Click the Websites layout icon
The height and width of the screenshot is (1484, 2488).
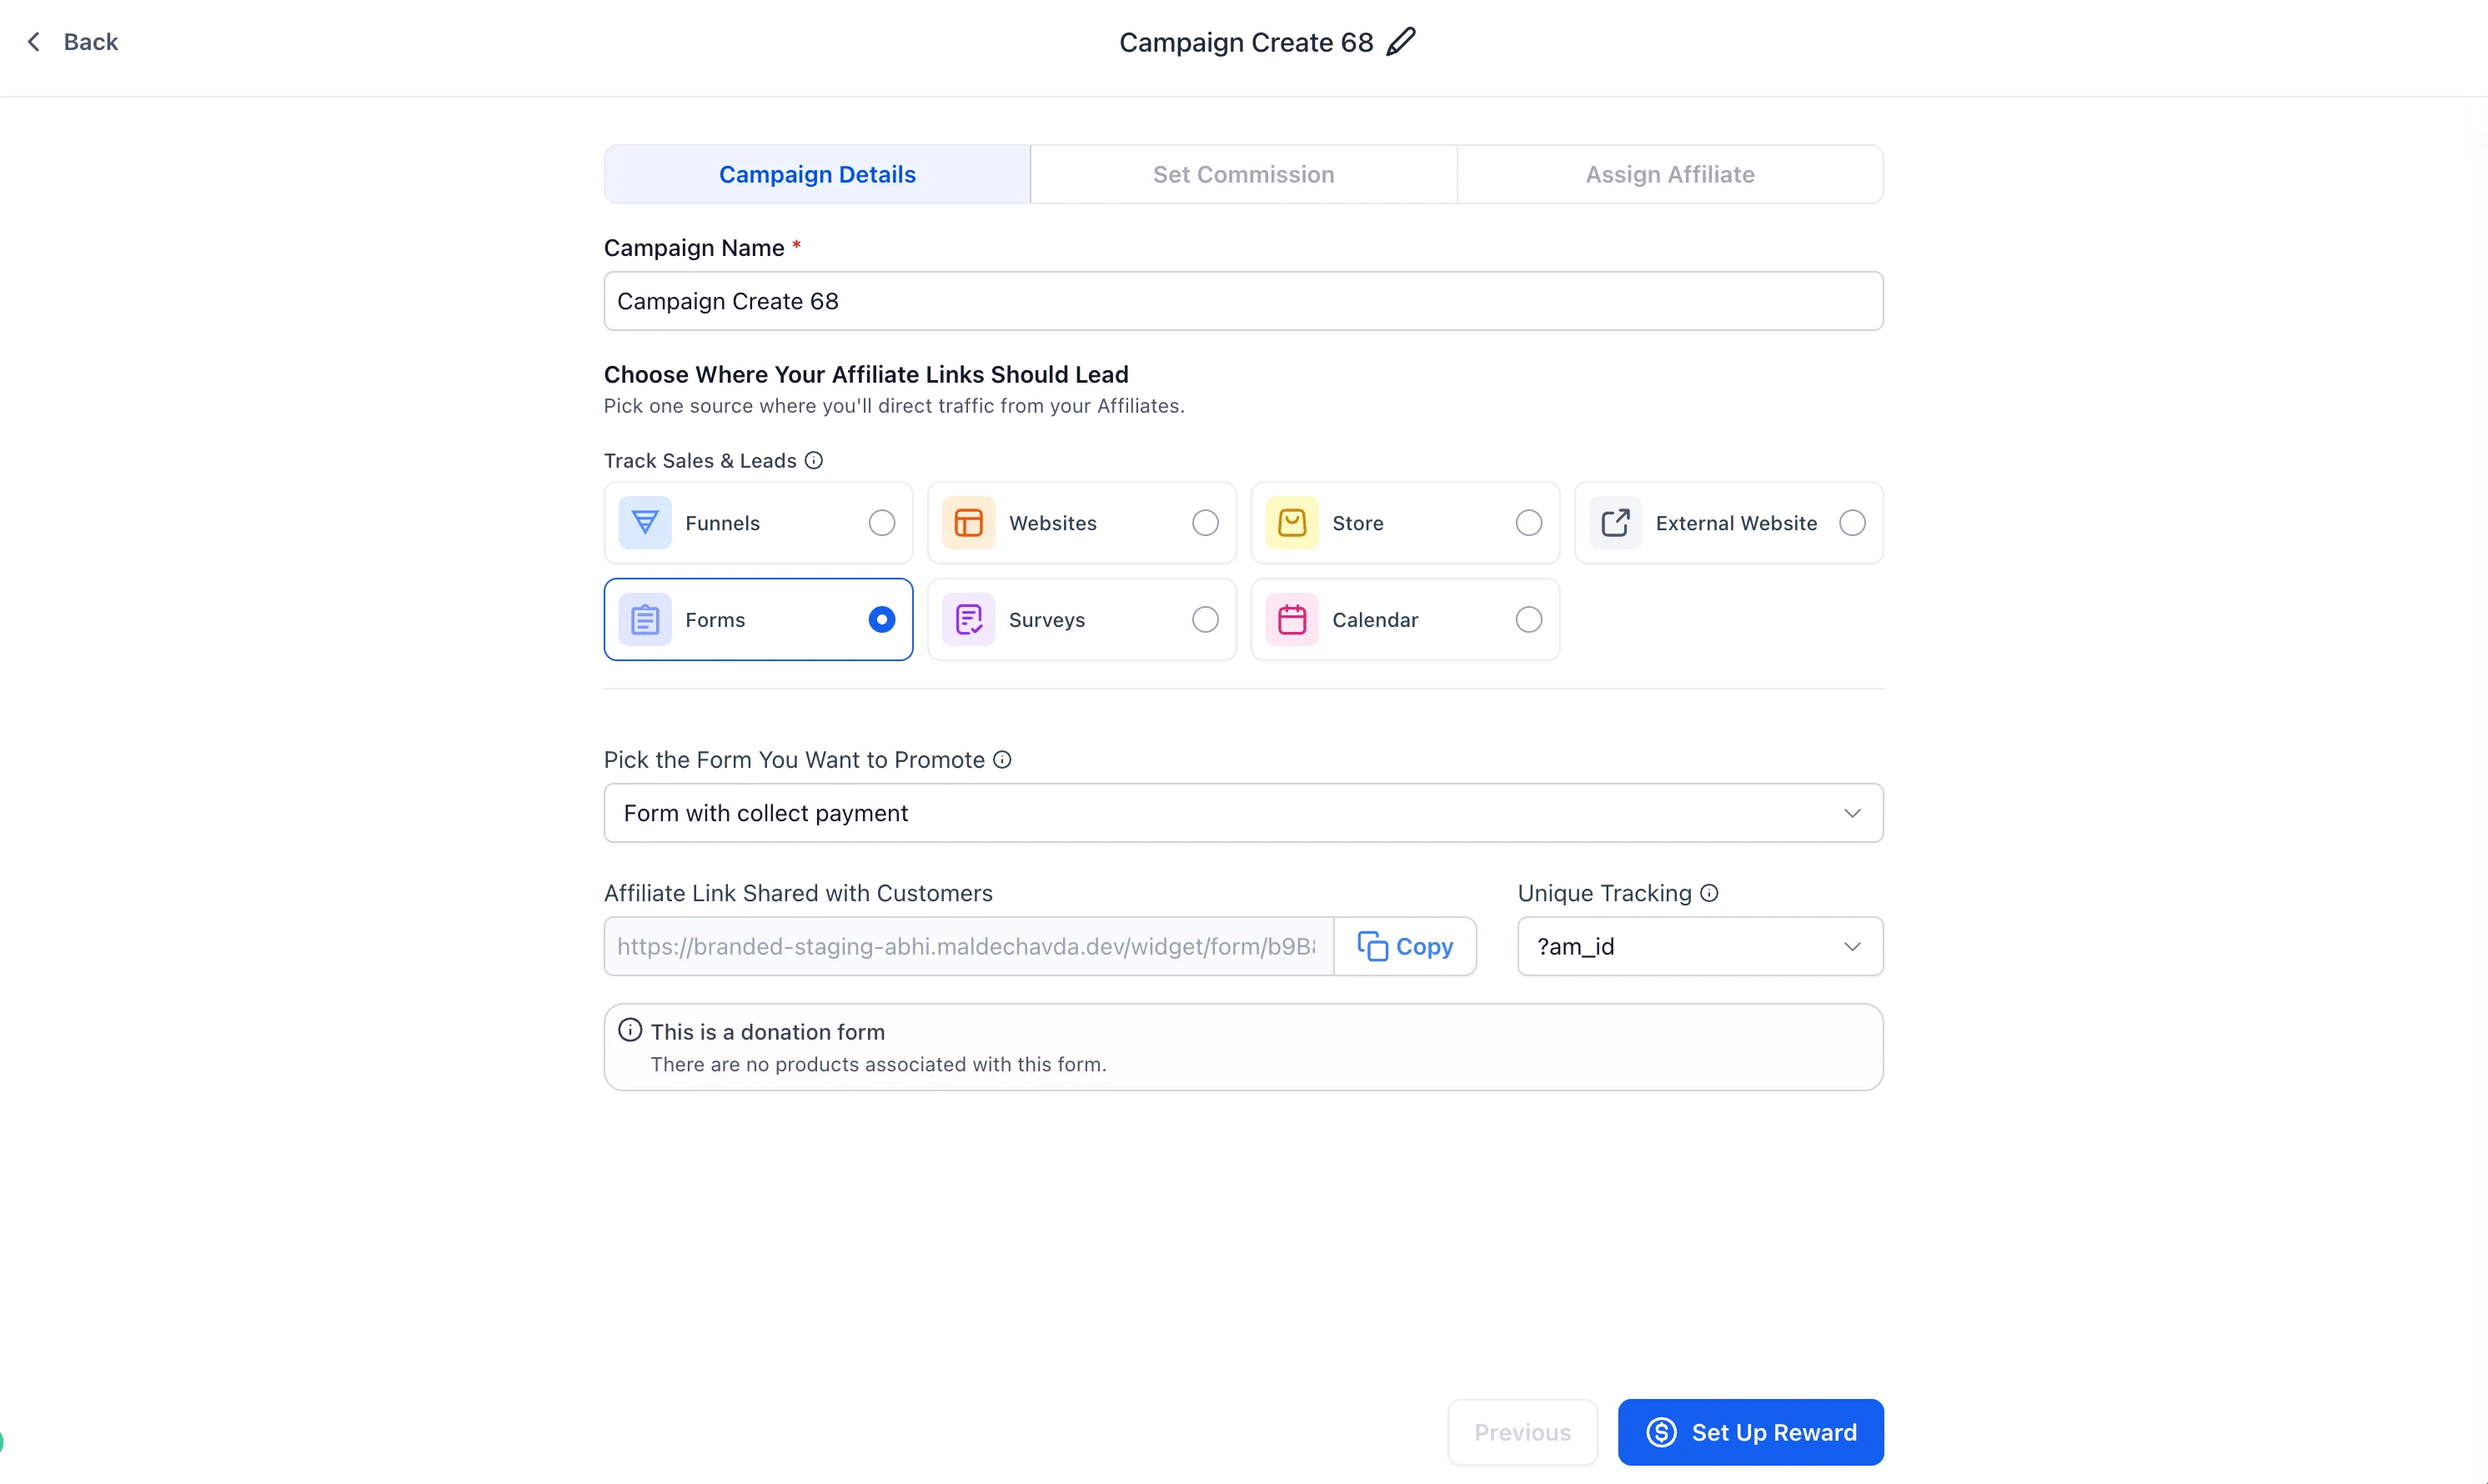(x=968, y=522)
